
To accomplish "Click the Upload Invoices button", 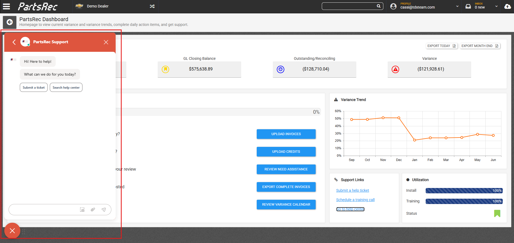I will coord(286,134).
